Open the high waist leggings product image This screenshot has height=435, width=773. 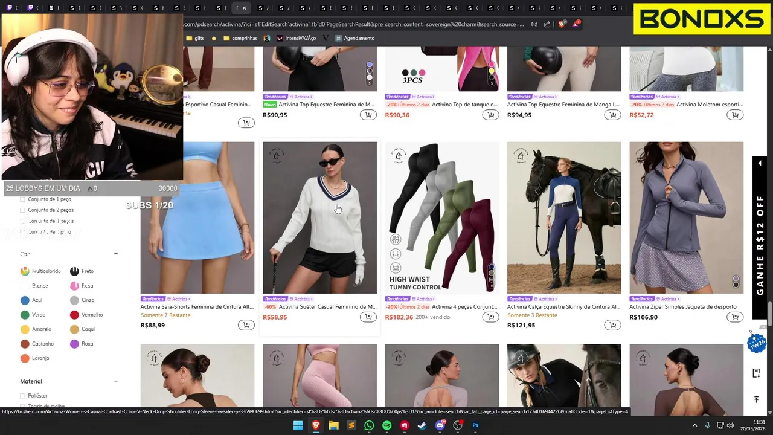[442, 217]
